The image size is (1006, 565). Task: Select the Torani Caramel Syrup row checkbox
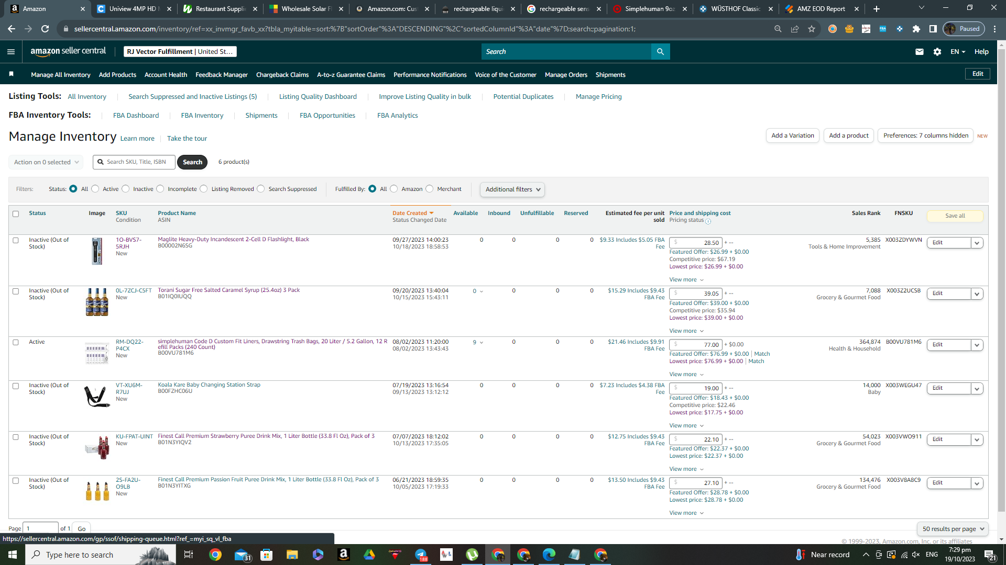16,291
